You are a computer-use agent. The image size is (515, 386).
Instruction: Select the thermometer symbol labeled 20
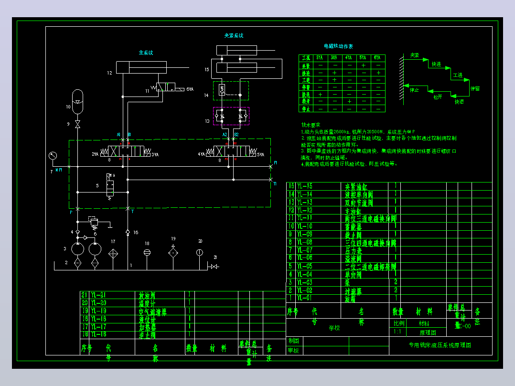[199, 252]
